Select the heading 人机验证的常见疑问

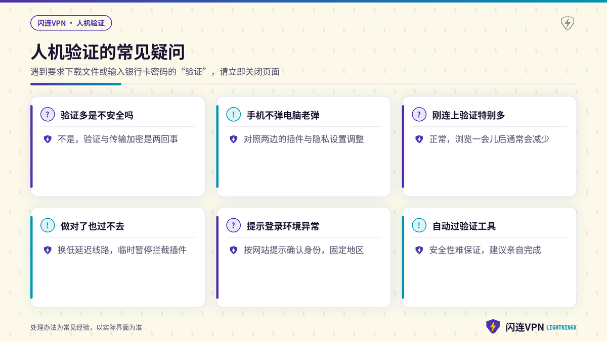pos(107,52)
